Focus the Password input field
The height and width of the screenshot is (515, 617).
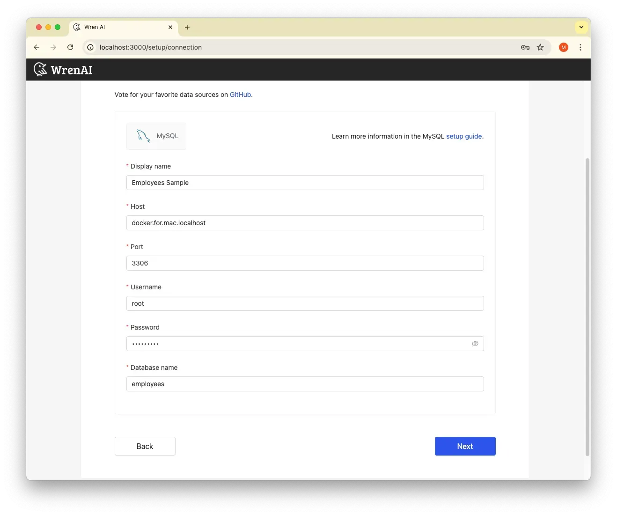pos(305,344)
